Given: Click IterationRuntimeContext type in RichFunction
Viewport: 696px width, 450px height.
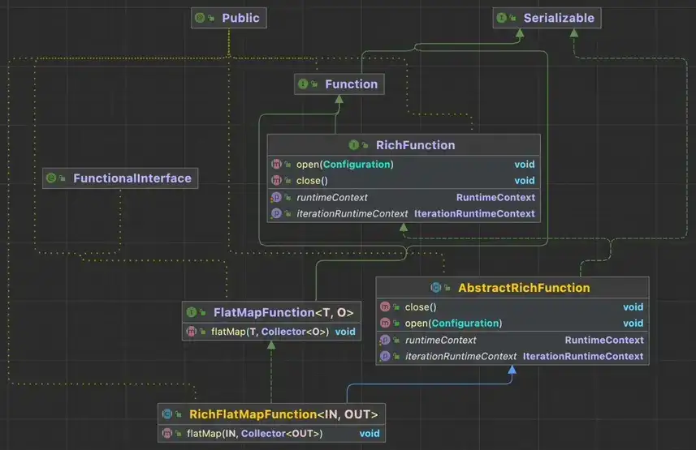Looking at the screenshot, I should [474, 214].
